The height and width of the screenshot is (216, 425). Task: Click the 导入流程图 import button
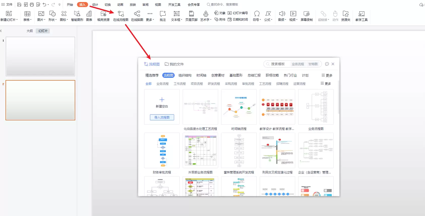pos(162,117)
